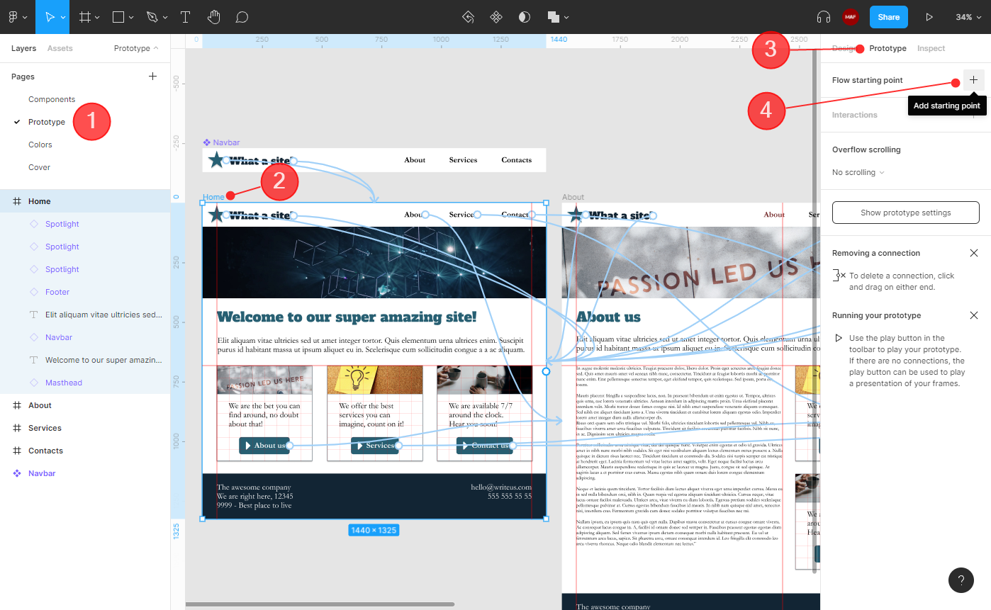The image size is (991, 610).
Task: Dismiss the Removing a connection tip
Action: coord(973,253)
